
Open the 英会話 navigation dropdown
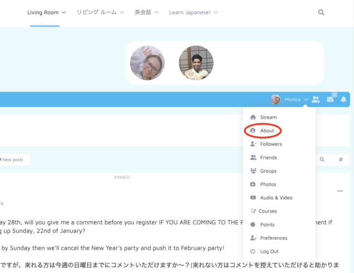[147, 13]
